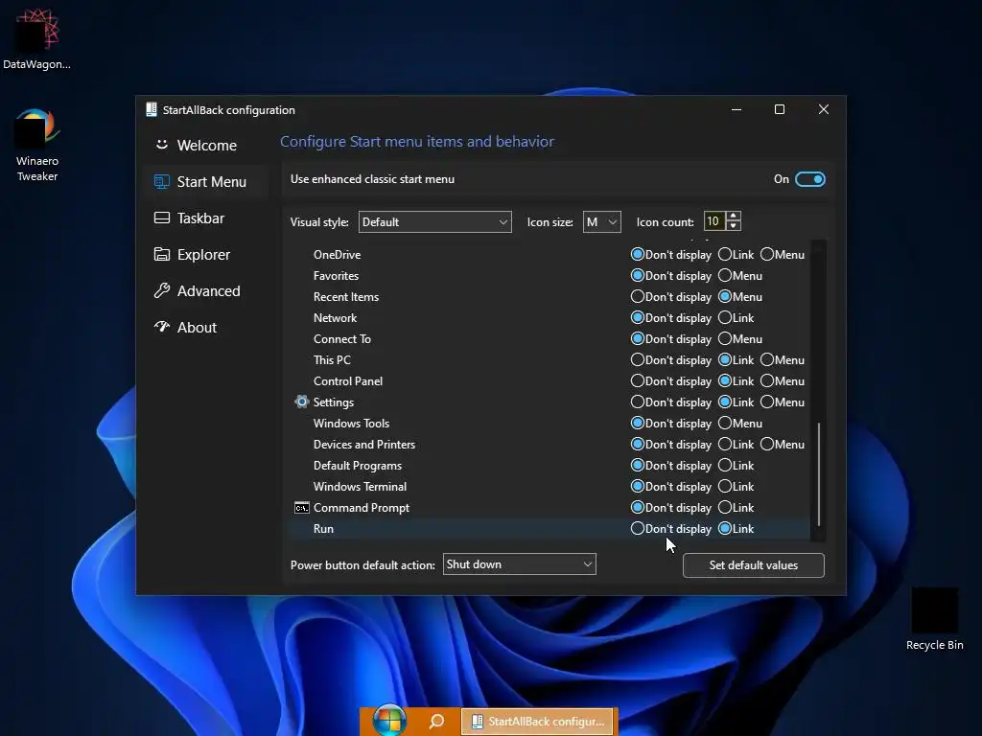The width and height of the screenshot is (982, 736).
Task: Switch to the Advanced page
Action: click(x=207, y=291)
